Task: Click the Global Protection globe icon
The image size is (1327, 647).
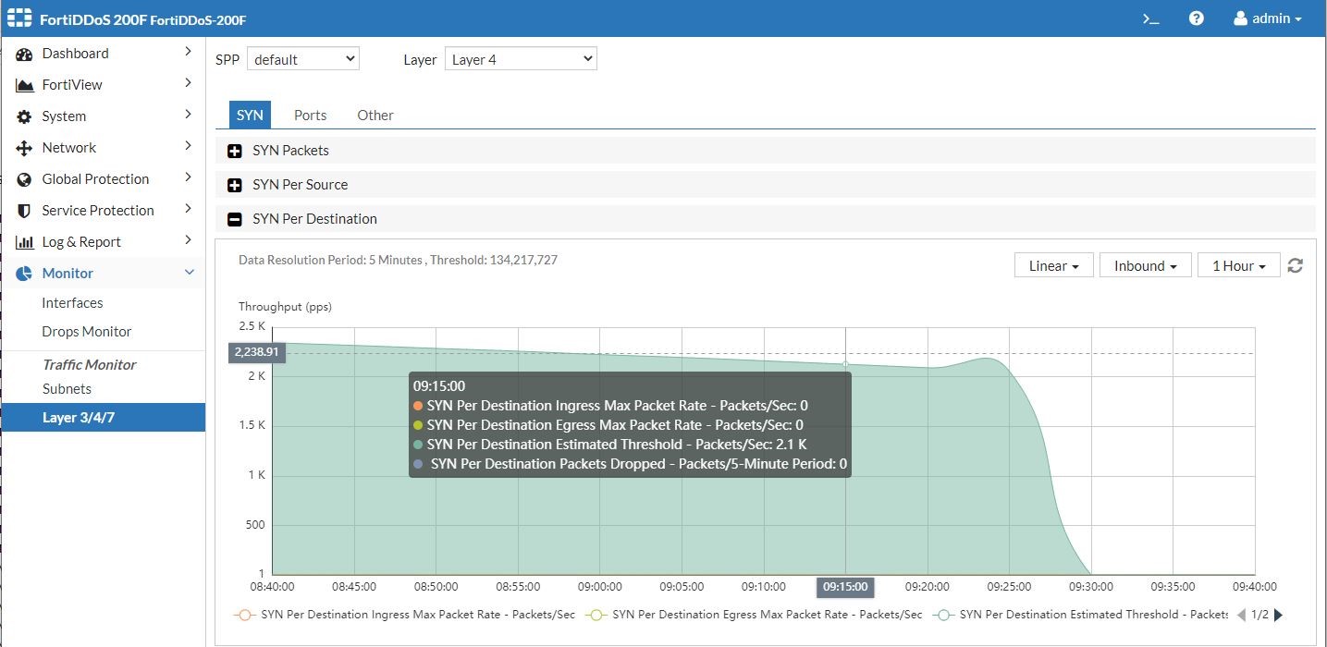Action: (23, 178)
